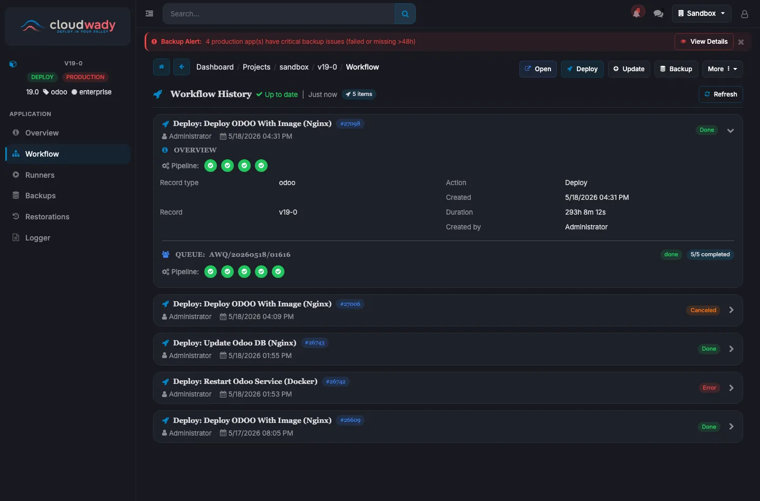
Task: Click the enterprise edition label
Action: coord(91,92)
